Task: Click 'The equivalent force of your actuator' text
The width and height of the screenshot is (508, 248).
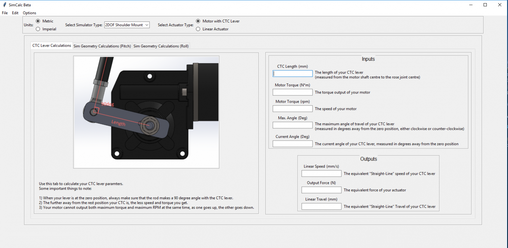Action: pos(375,190)
